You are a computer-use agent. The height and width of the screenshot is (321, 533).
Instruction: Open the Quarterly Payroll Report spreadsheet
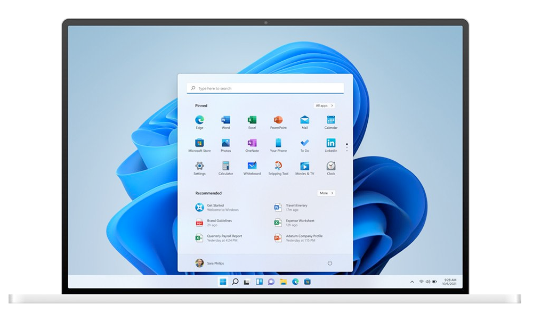219,238
